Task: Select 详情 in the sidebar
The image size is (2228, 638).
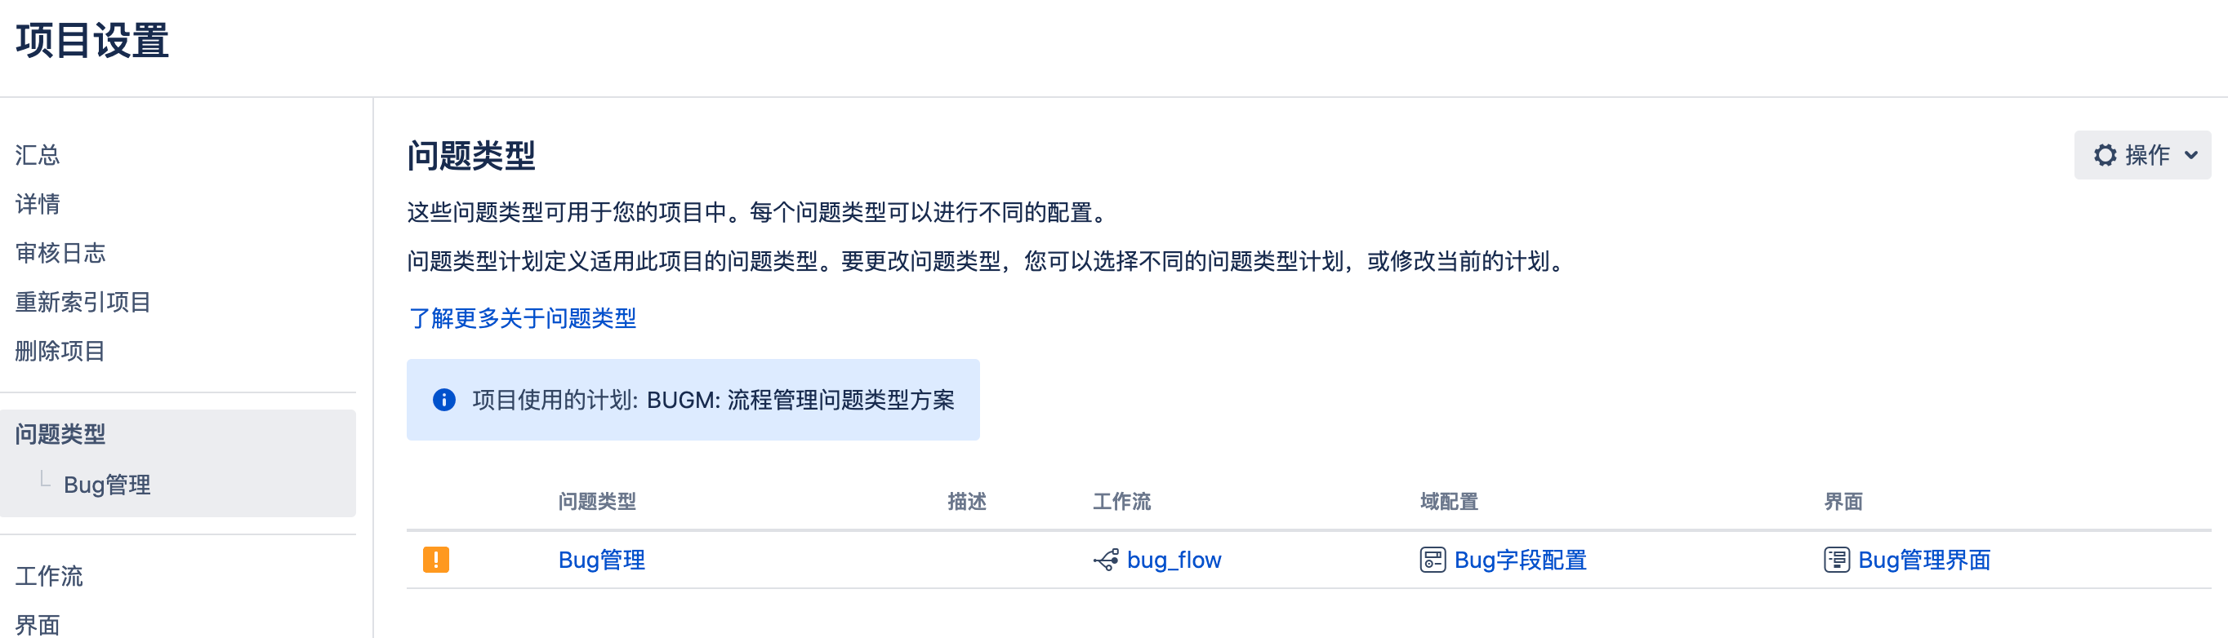Action: 38,204
